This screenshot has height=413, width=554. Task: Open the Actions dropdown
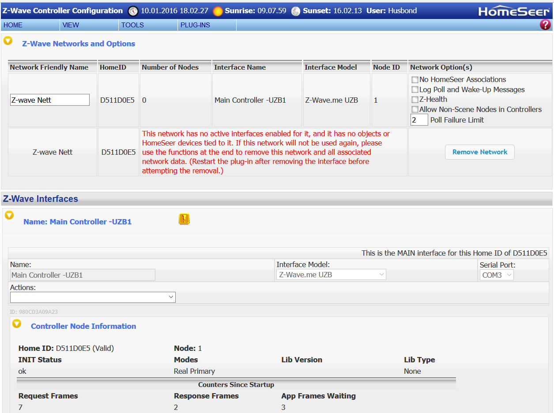pos(93,297)
